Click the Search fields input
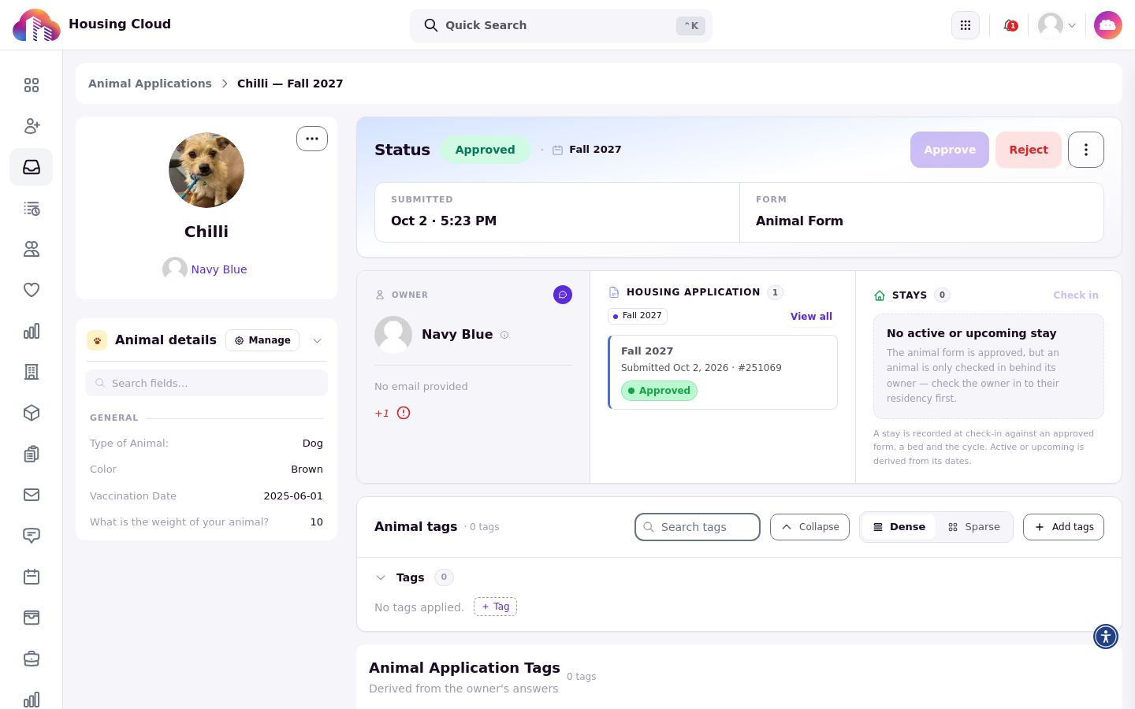 coord(207,383)
